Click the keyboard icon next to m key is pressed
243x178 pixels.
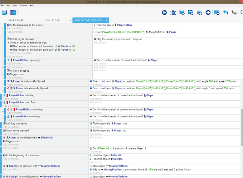pyautogui.click(x=8, y=71)
